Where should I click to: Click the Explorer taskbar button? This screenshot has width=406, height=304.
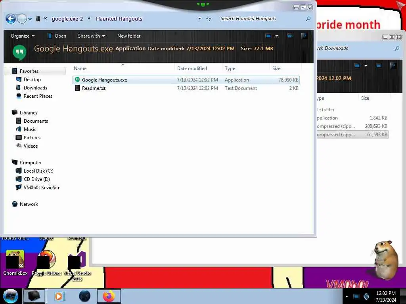pyautogui.click(x=34, y=296)
